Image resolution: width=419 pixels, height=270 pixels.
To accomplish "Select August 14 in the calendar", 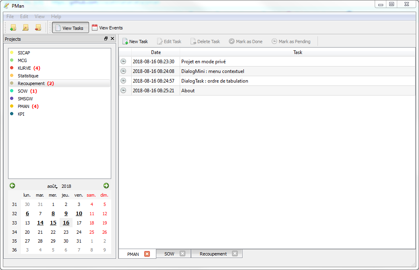I will tap(40, 223).
